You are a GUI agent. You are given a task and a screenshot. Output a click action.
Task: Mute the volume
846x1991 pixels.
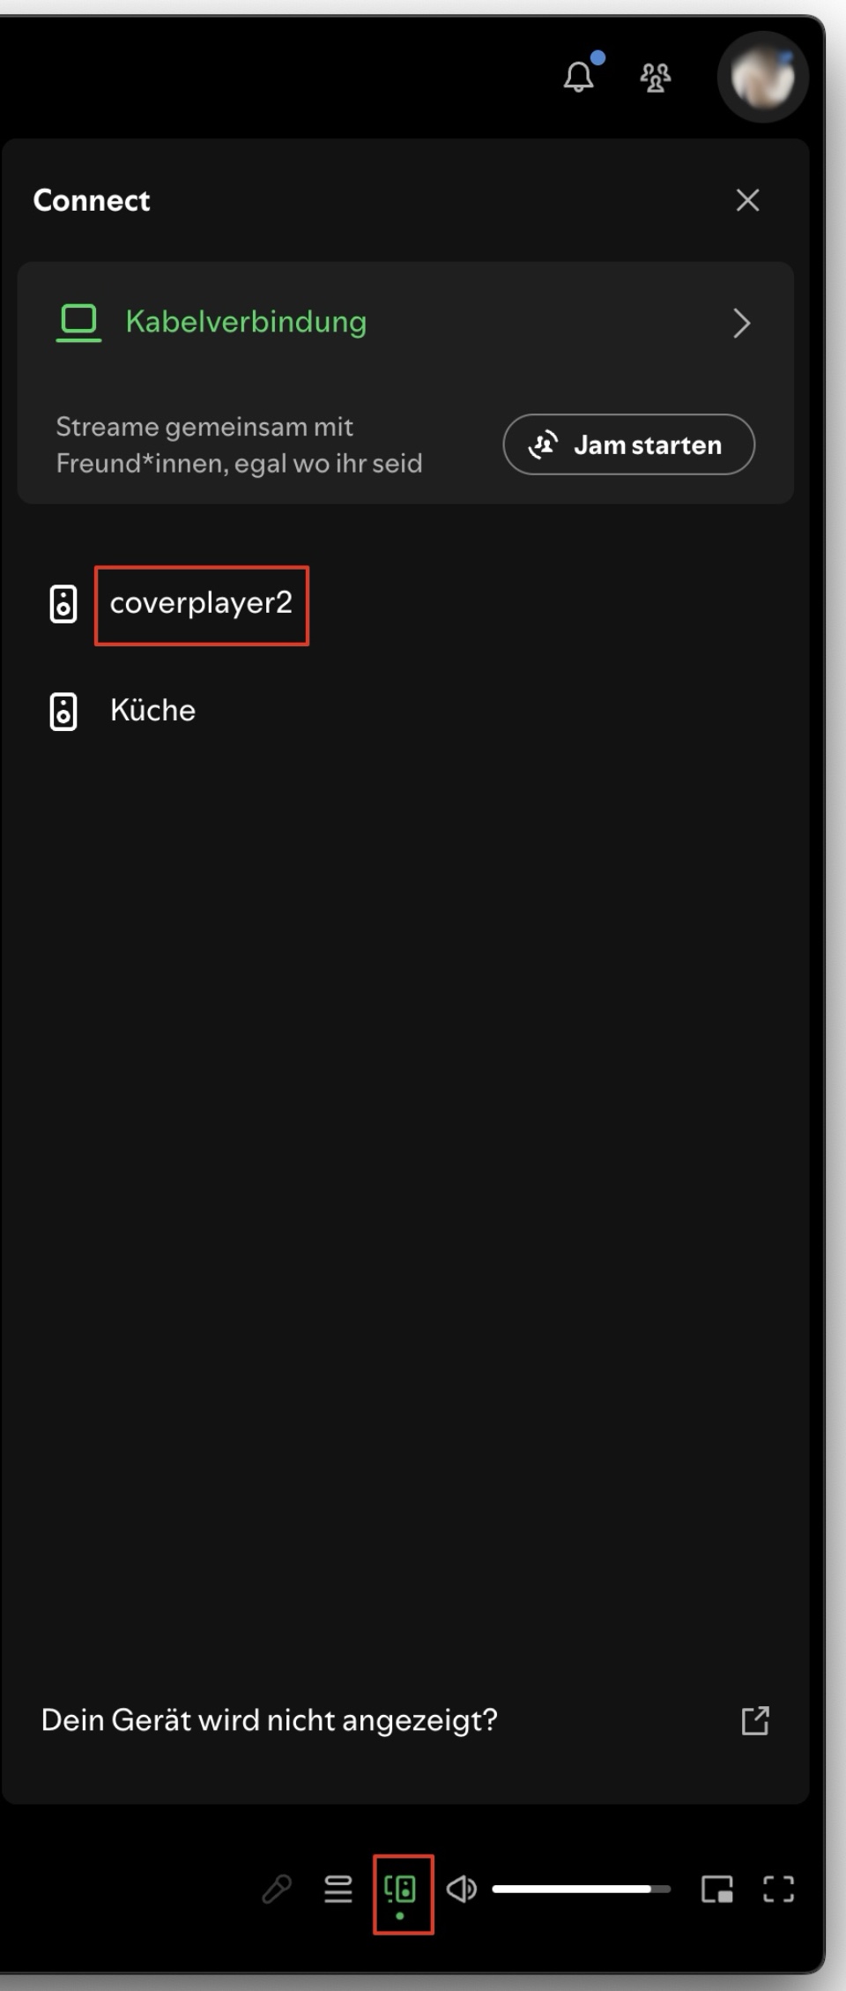(x=461, y=1889)
